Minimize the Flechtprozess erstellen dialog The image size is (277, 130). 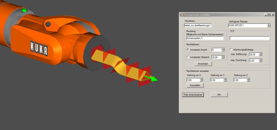click(265, 15)
